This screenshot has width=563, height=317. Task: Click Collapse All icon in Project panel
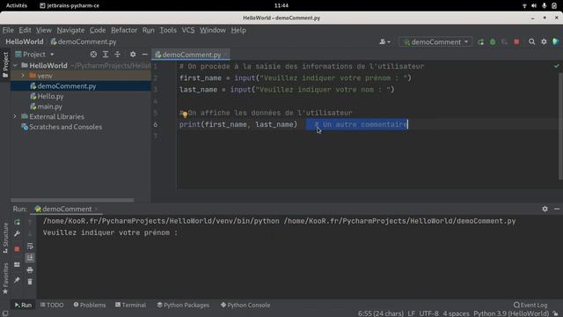[x=117, y=55]
